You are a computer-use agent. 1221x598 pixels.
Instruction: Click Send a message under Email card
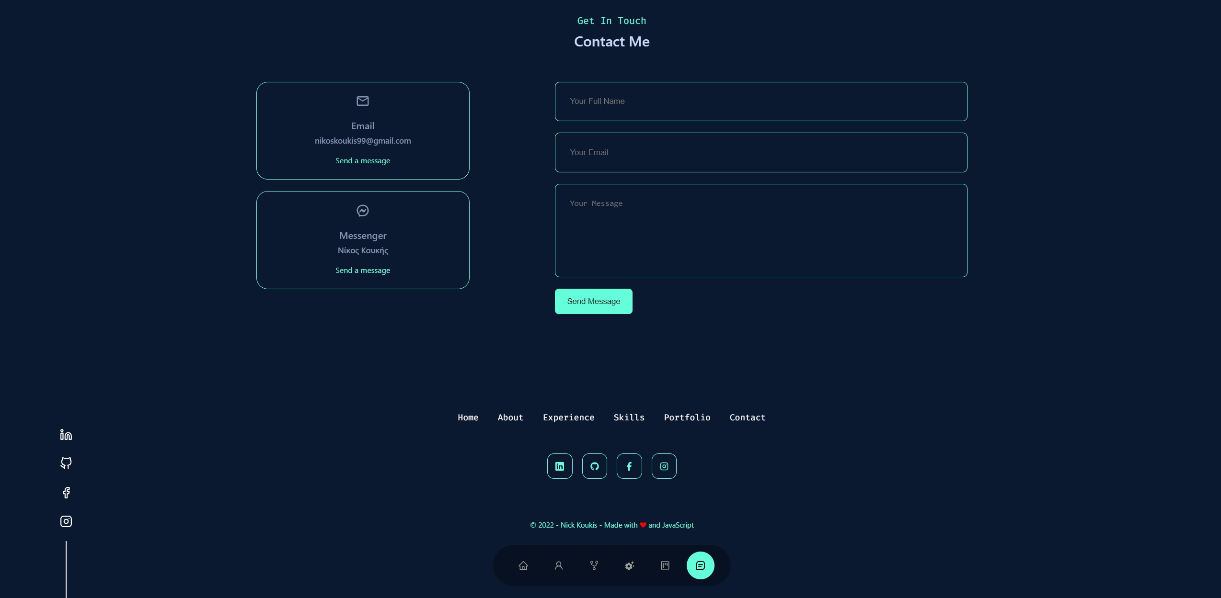pyautogui.click(x=363, y=161)
